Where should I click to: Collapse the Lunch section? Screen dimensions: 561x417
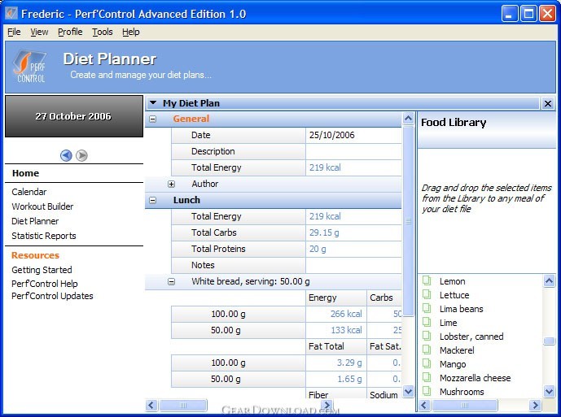[153, 200]
